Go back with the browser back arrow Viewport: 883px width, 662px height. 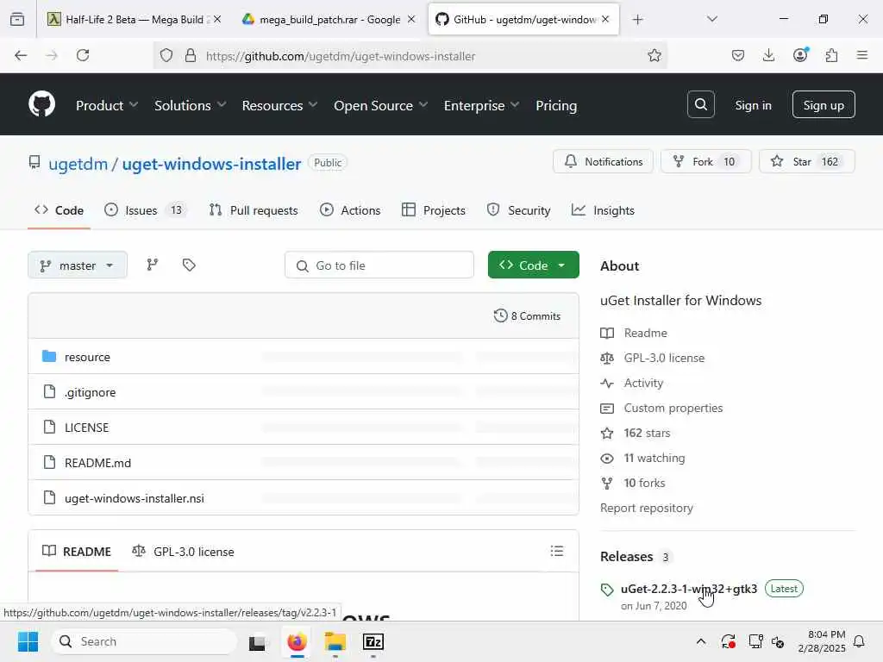21,55
